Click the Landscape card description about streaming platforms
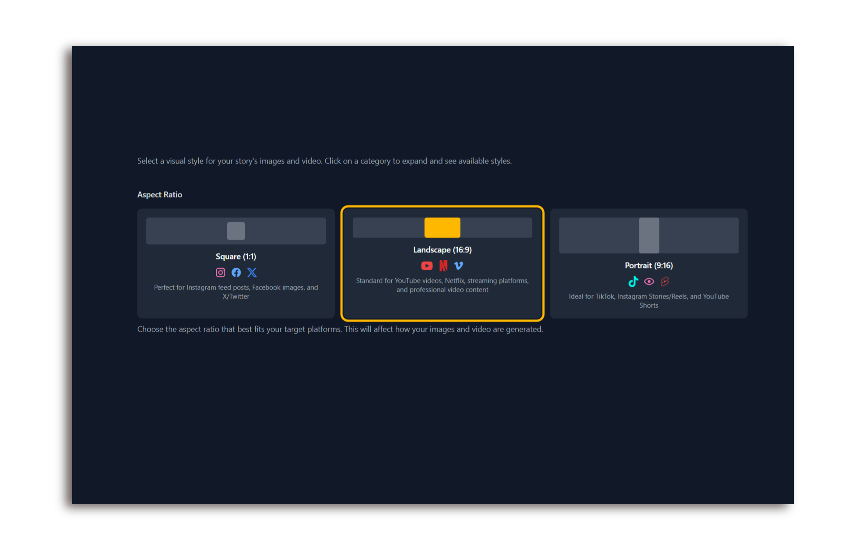The height and width of the screenshot is (550, 866). click(x=442, y=285)
